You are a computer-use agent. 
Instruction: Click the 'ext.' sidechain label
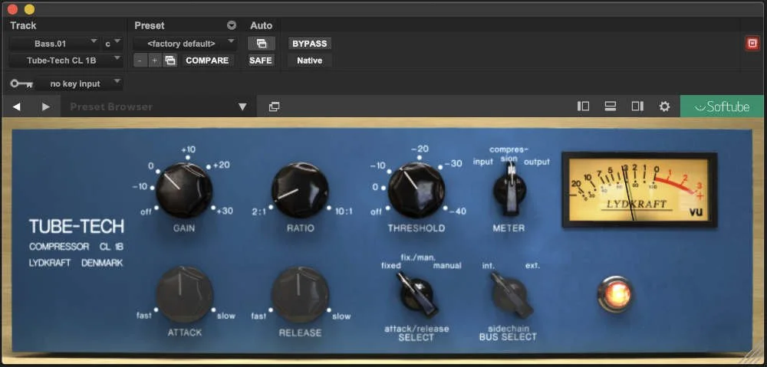coord(533,266)
